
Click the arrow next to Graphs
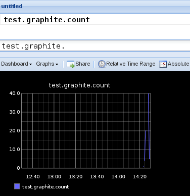click(x=57, y=64)
